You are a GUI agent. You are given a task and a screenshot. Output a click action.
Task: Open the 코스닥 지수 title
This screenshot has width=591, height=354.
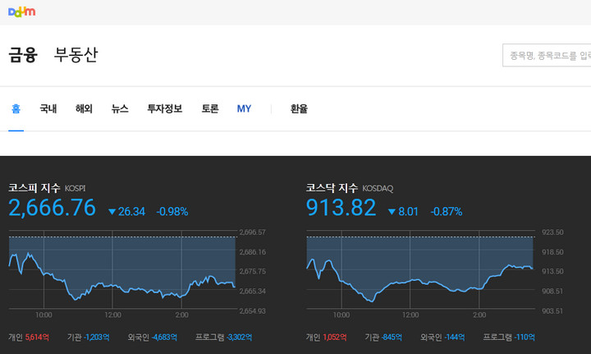coord(332,188)
